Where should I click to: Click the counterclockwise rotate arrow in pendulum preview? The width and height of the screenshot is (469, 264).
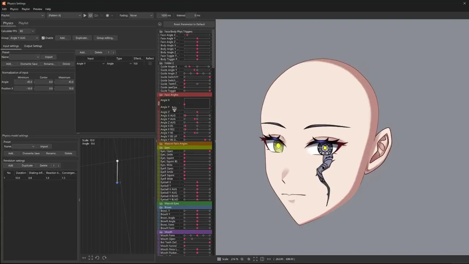(97, 258)
